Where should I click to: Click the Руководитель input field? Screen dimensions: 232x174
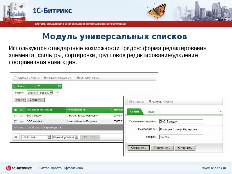[x=181, y=129]
